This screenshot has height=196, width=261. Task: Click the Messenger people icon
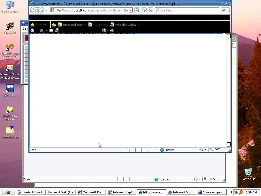112,30
